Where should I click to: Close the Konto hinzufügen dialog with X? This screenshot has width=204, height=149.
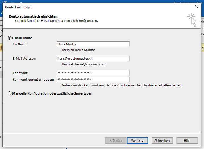pyautogui.click(x=197, y=7)
